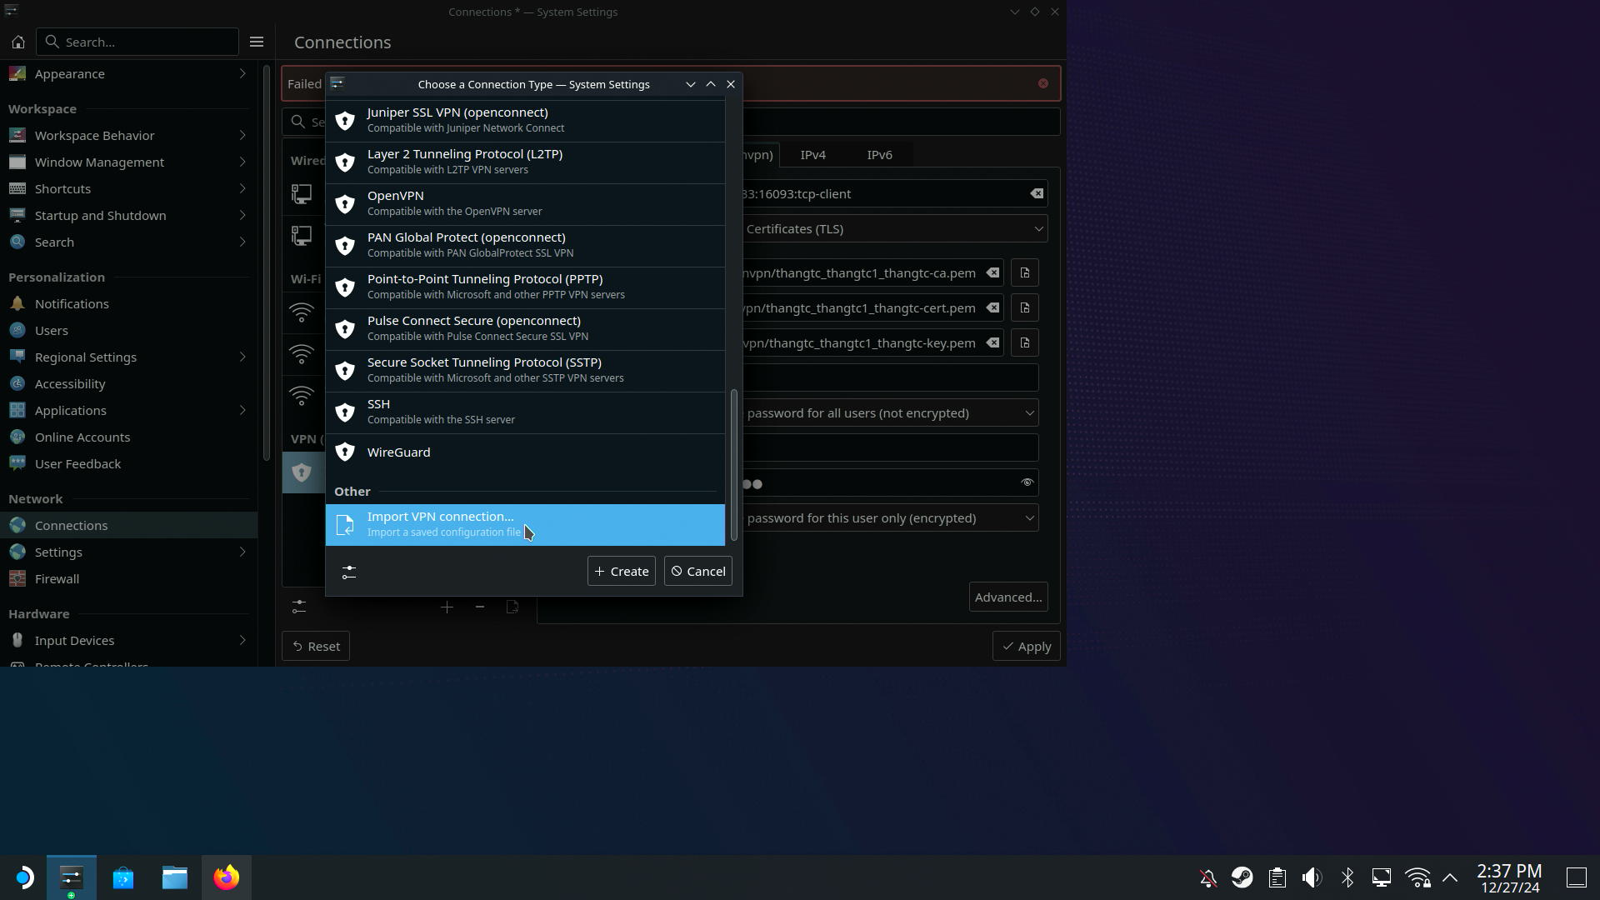Pick PAN Global Protect (openconnect)

click(525, 245)
